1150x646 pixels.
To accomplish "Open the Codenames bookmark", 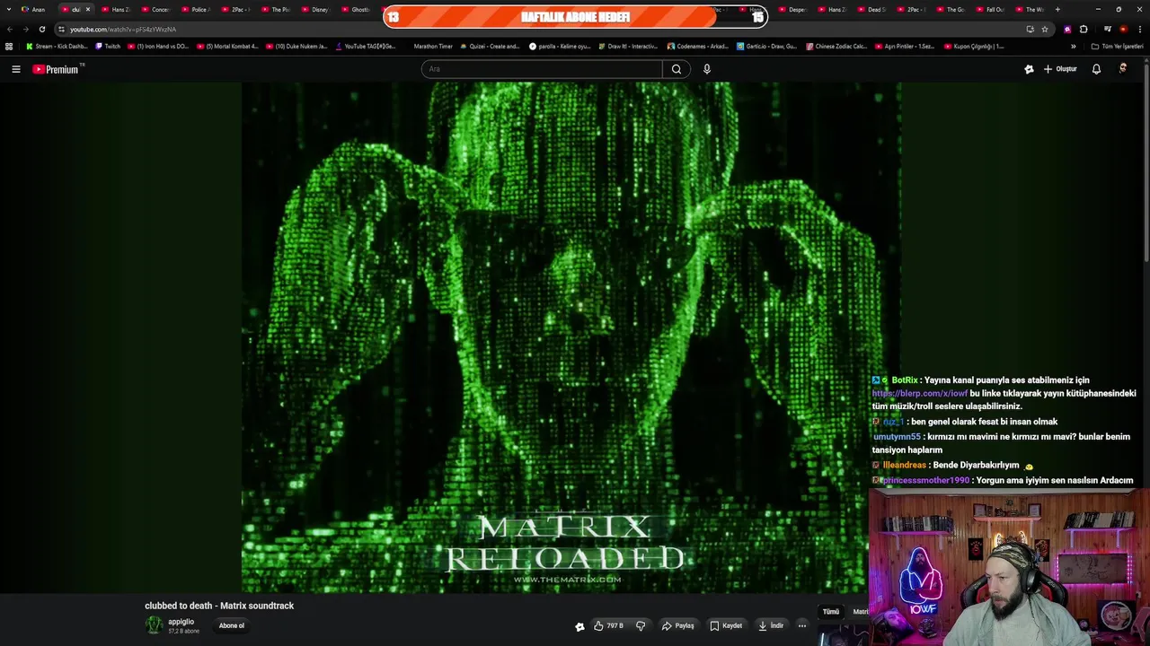I will (x=697, y=46).
